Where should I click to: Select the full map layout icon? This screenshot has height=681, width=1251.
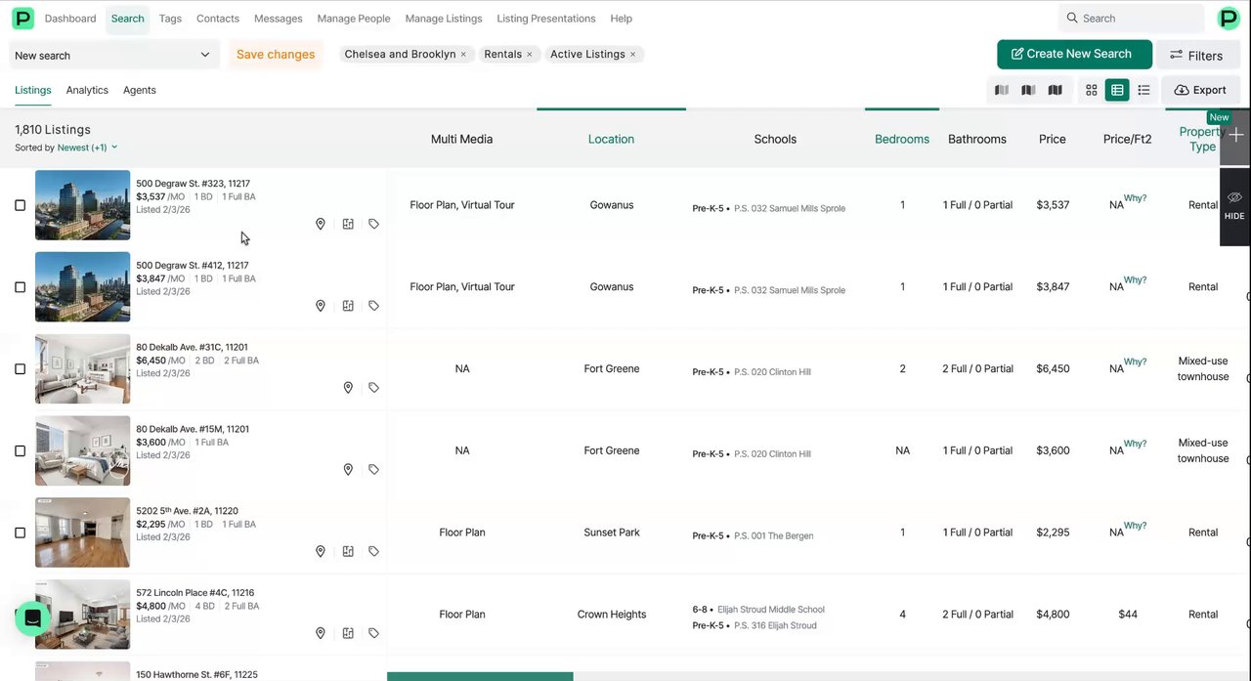[1055, 90]
